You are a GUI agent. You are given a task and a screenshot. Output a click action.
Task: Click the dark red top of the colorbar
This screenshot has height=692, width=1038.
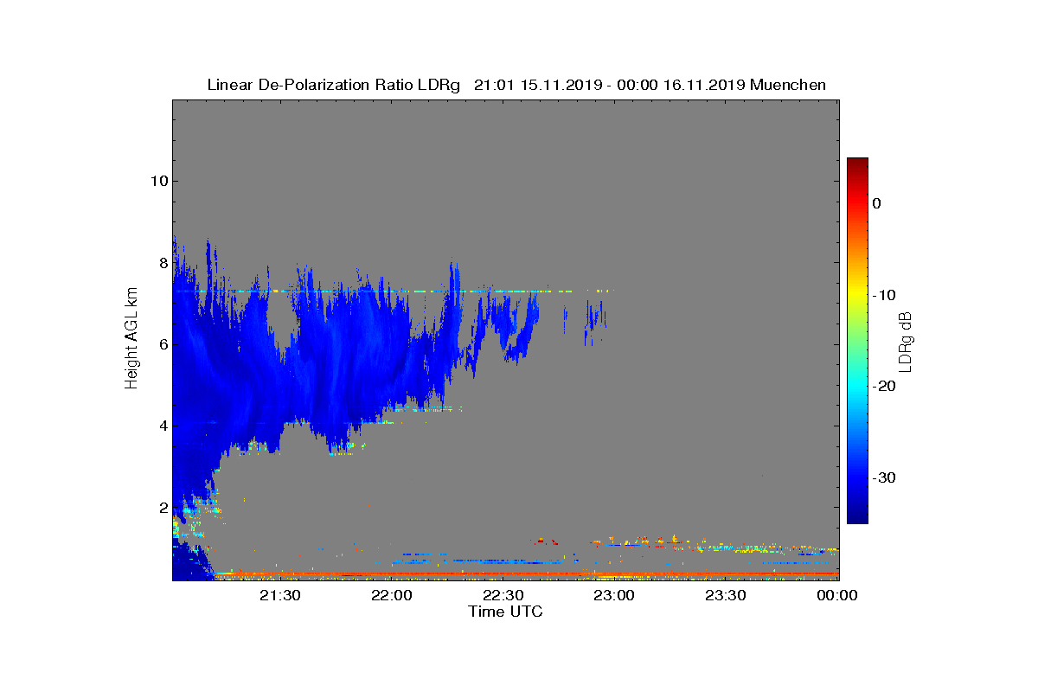click(857, 164)
